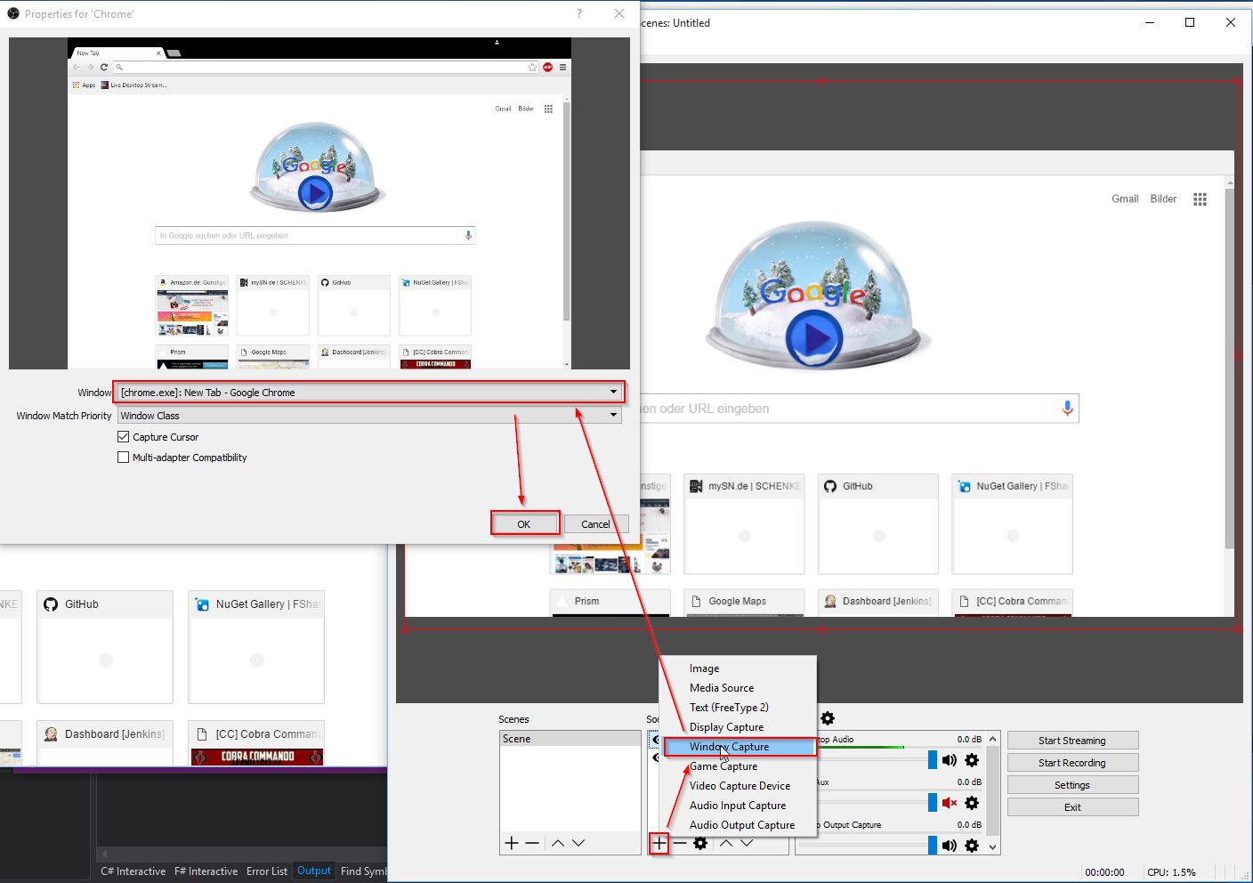1253x883 pixels.
Task: Click the Output Capture volume slider handle
Action: coord(933,846)
